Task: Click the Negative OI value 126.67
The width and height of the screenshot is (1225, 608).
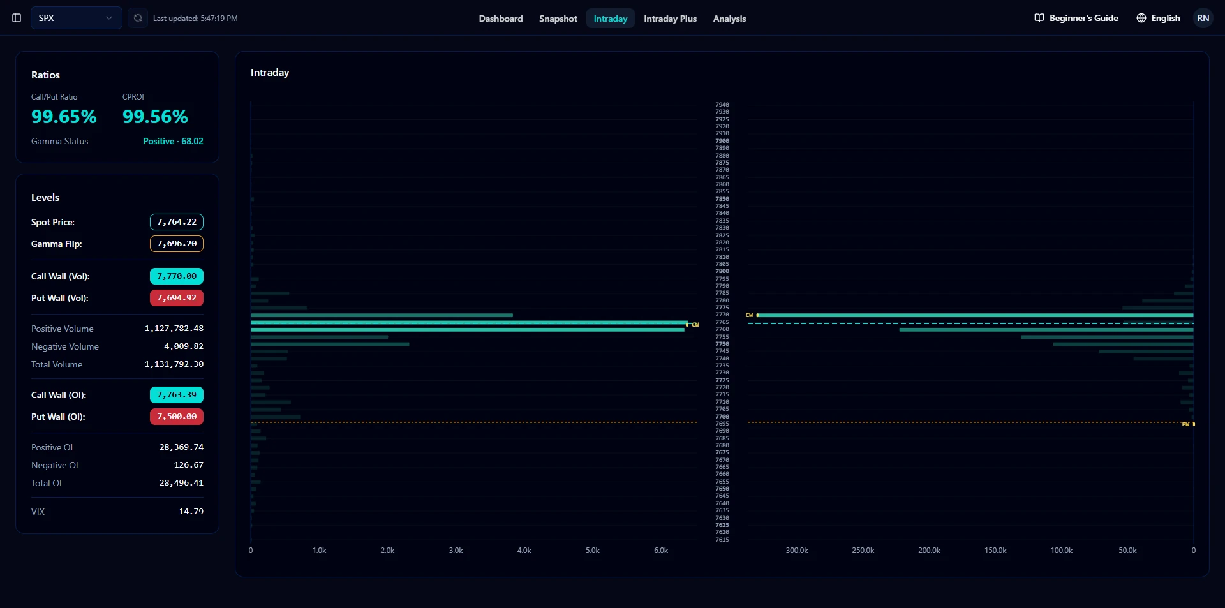Action: [x=189, y=465]
